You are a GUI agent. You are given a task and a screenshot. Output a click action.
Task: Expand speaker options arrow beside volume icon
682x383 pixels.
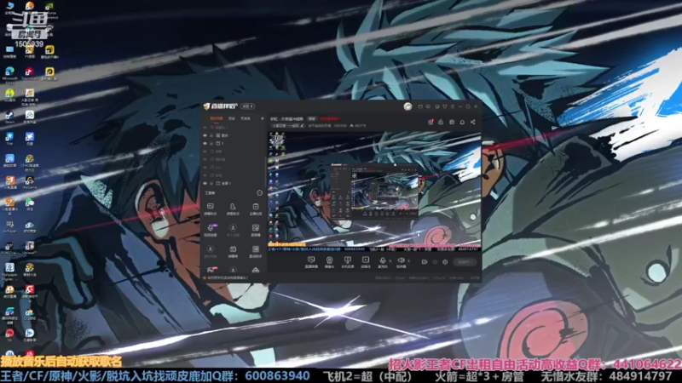point(408,261)
